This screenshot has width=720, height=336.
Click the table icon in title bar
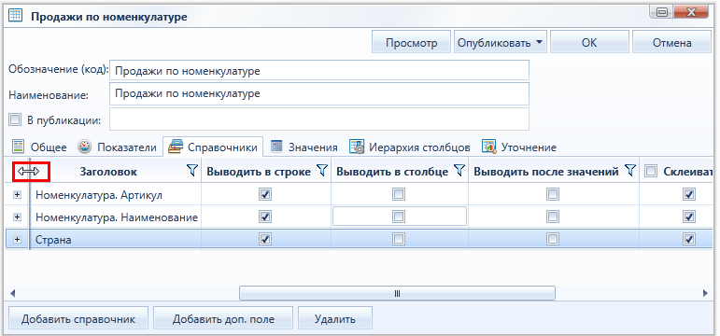coord(16,17)
